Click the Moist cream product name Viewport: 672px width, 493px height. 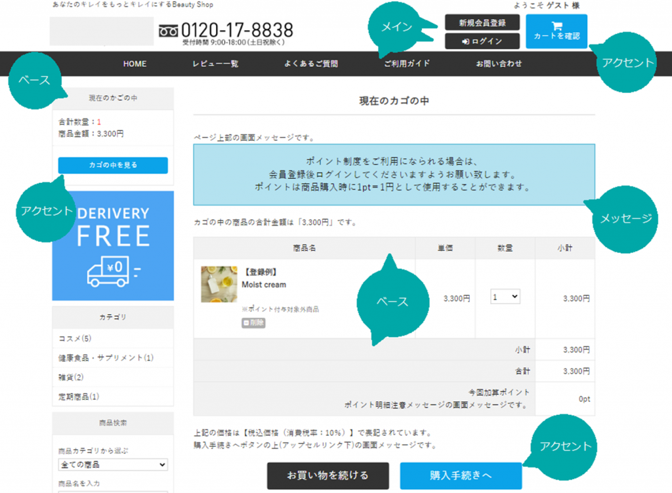264,285
